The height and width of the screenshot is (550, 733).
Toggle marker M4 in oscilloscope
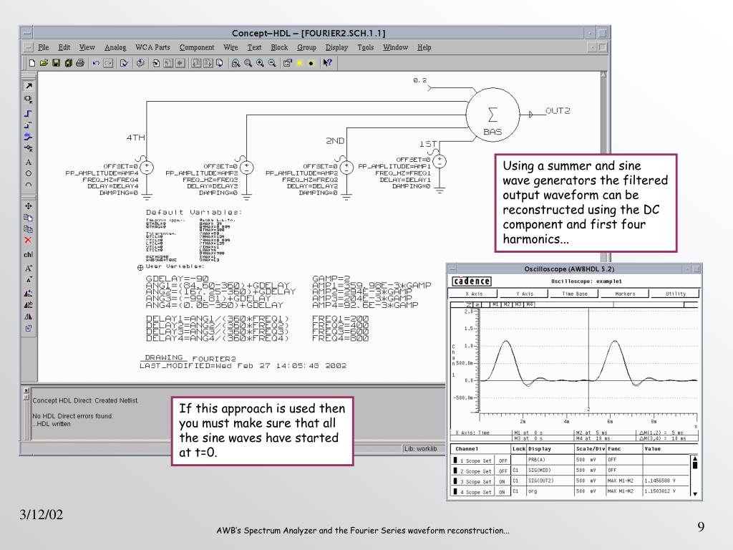pos(529,304)
